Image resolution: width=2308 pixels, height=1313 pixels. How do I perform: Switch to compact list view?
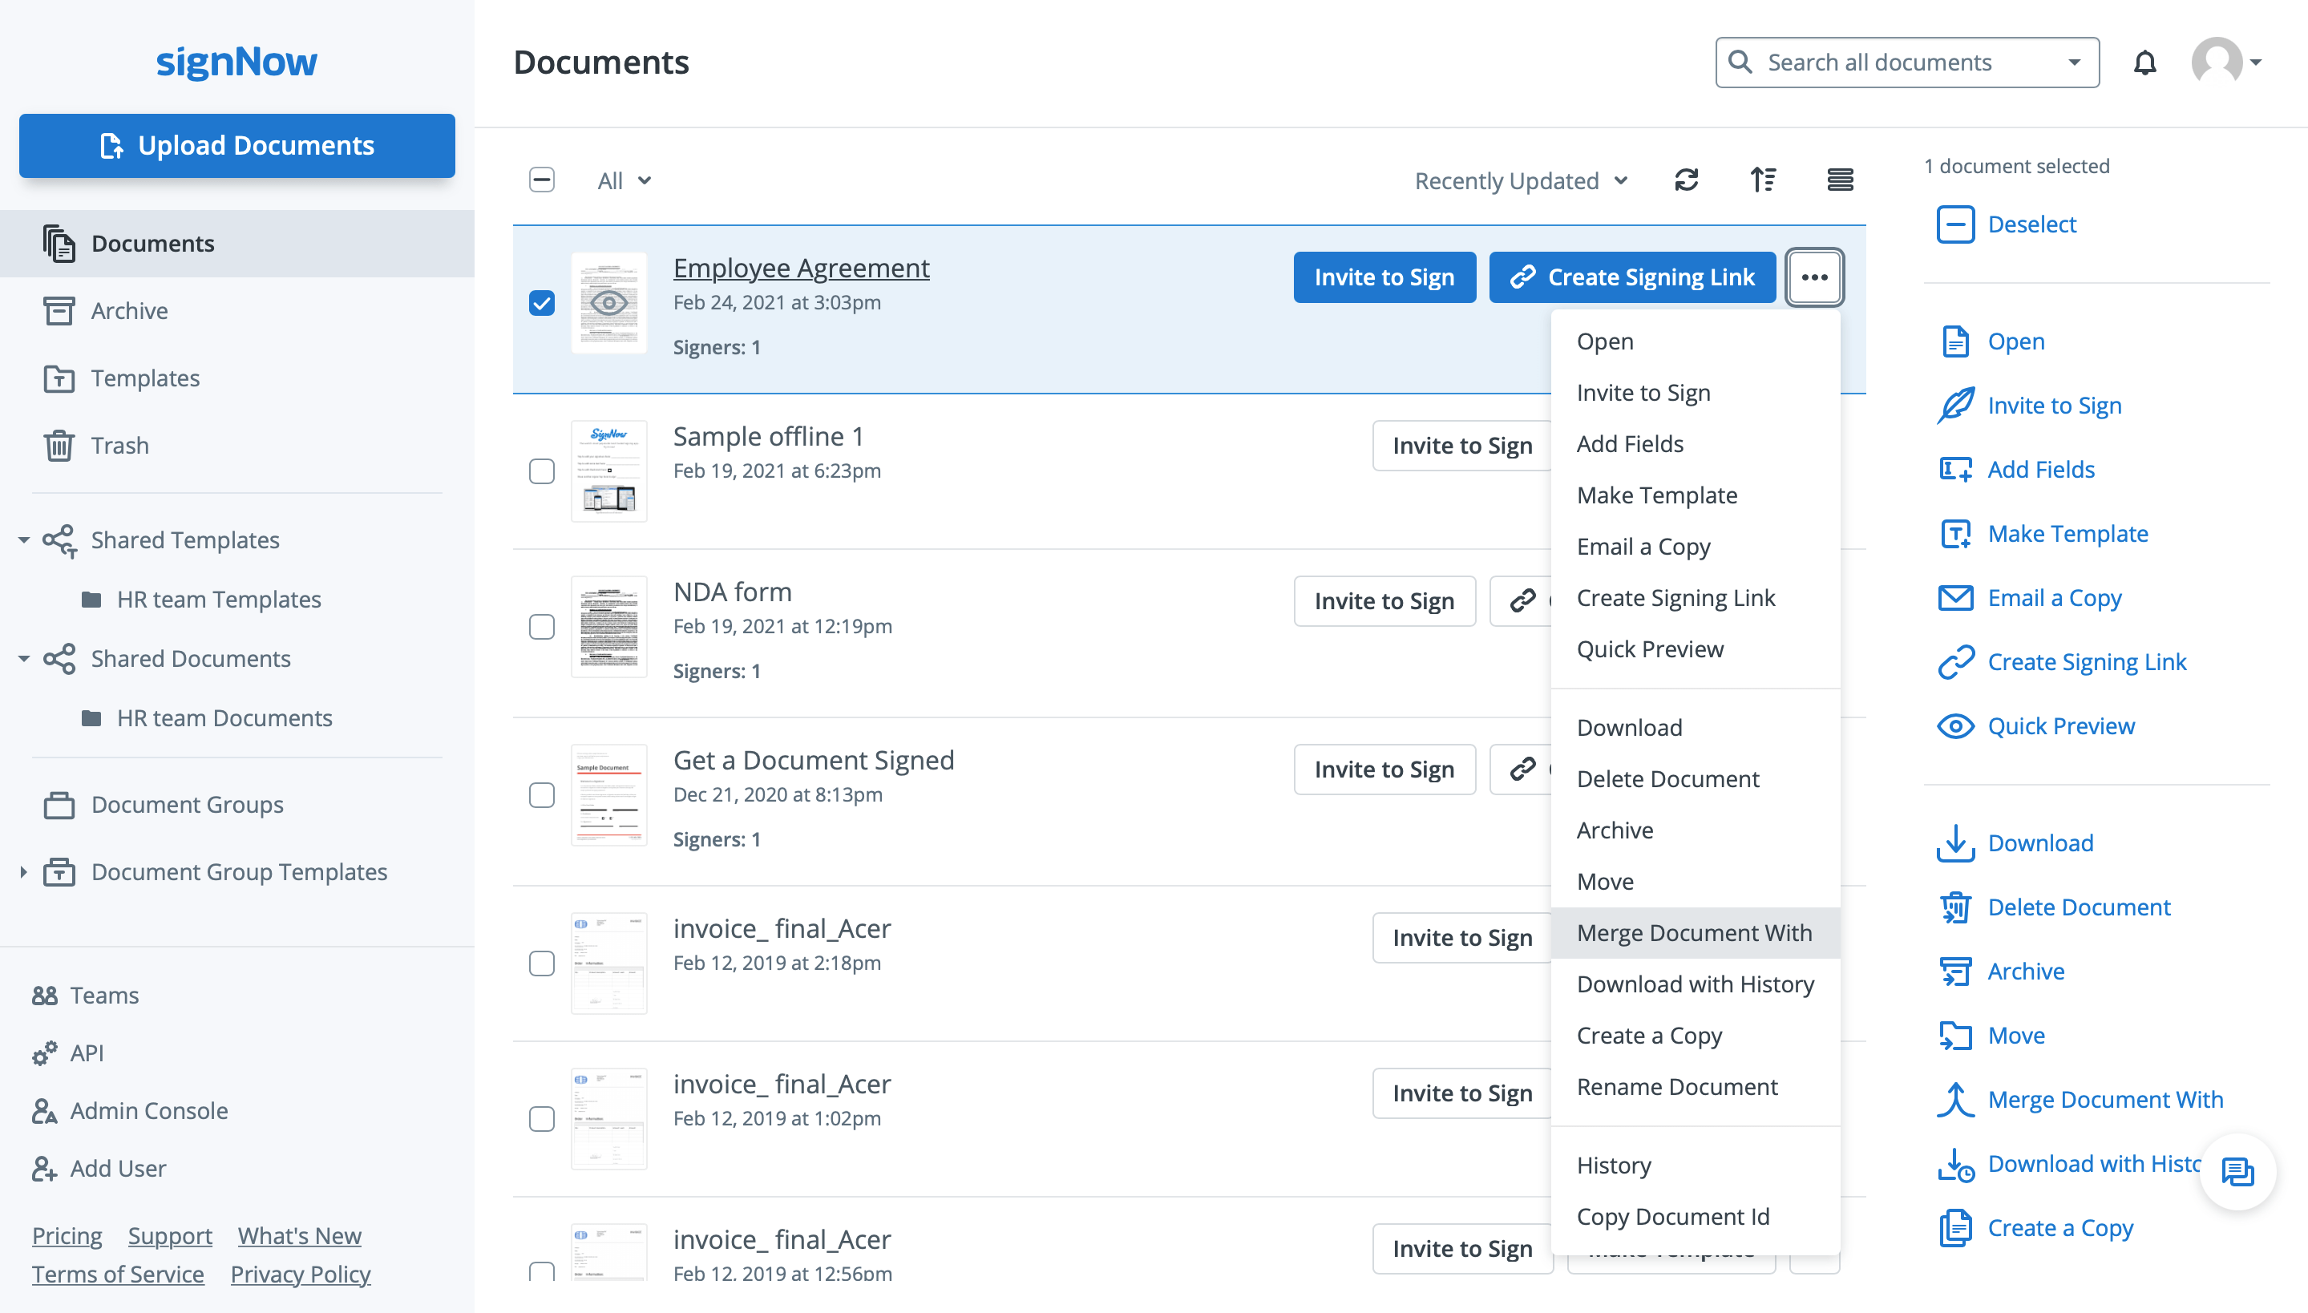1841,180
